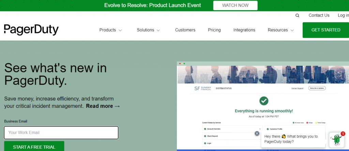This screenshot has width=349, height=151.
Task: Click the search magnifier icon
Action: coord(298,16)
